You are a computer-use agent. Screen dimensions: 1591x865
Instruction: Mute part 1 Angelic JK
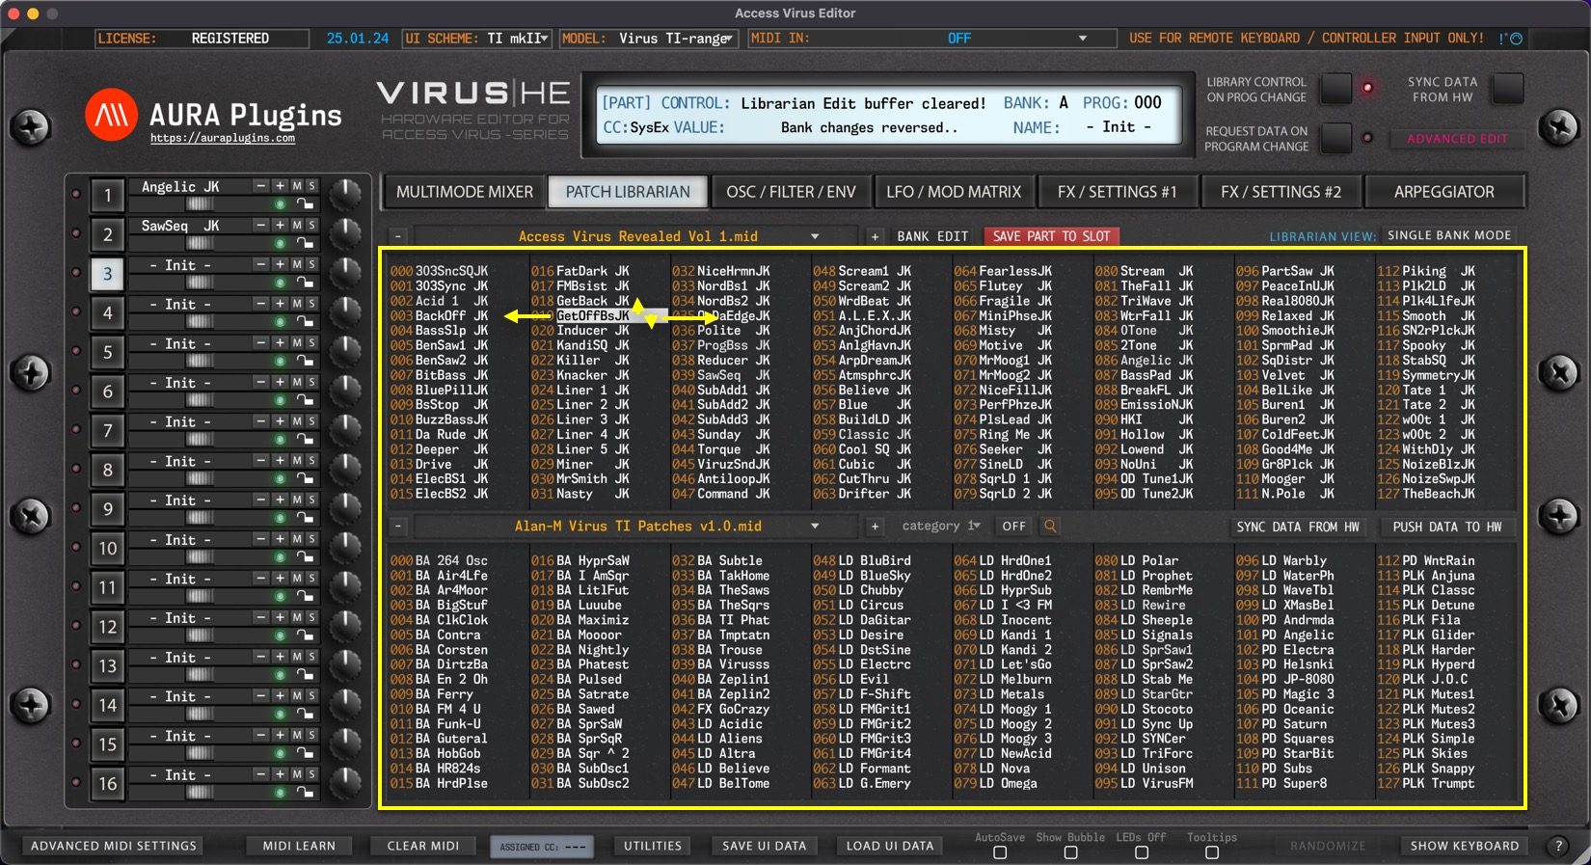tap(297, 186)
